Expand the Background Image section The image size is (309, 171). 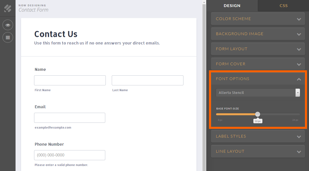pos(258,34)
